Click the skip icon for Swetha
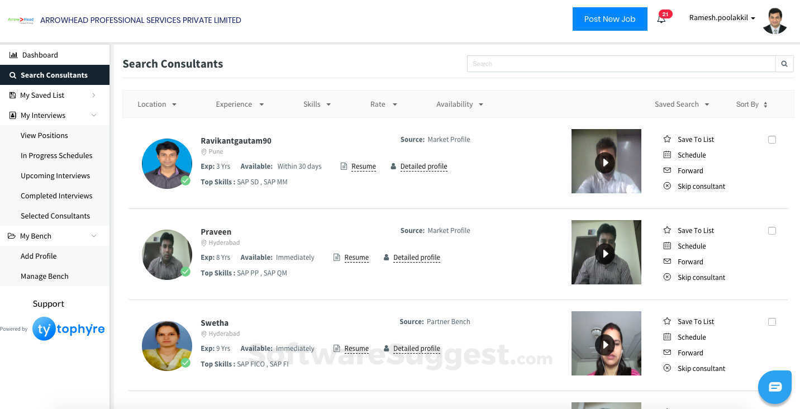 click(x=667, y=368)
